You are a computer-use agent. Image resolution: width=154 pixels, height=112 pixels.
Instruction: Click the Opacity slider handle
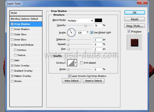point(85,26)
